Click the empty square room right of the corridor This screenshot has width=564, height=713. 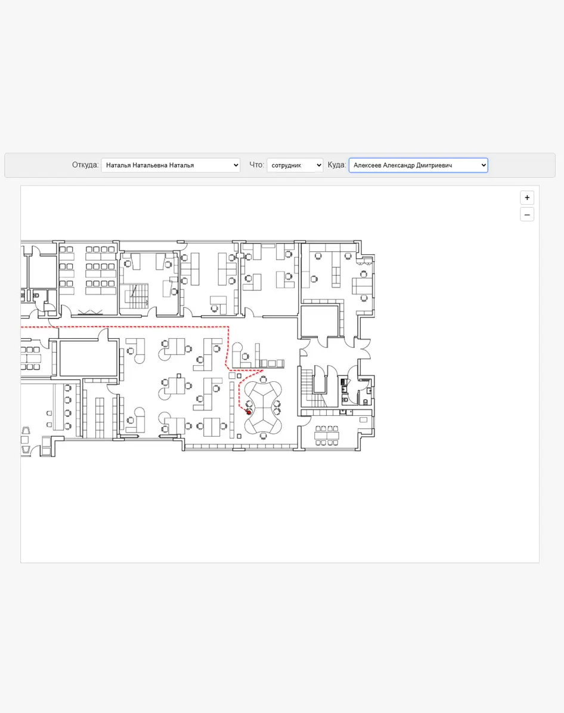click(319, 321)
